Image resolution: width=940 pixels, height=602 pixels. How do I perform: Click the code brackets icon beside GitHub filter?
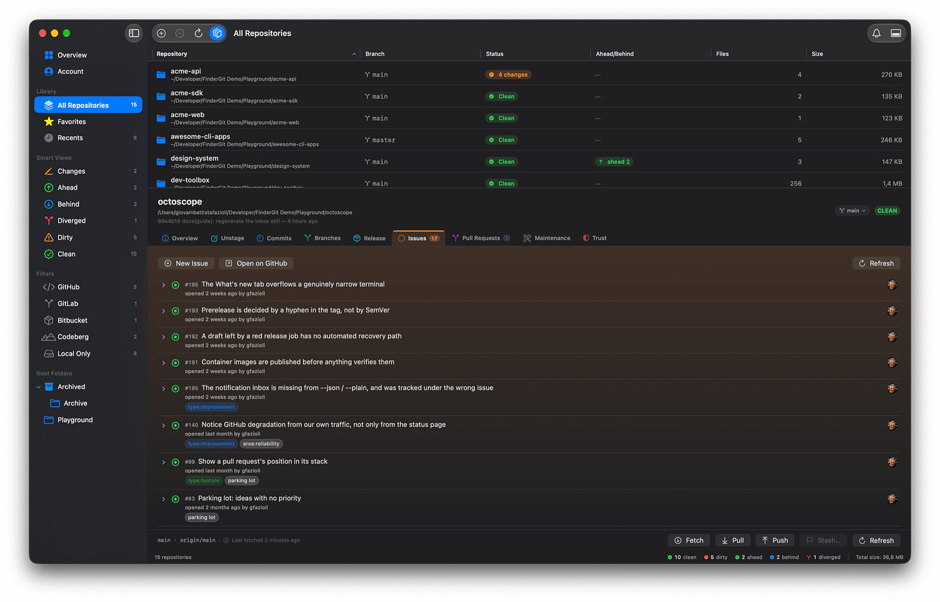[x=48, y=287]
